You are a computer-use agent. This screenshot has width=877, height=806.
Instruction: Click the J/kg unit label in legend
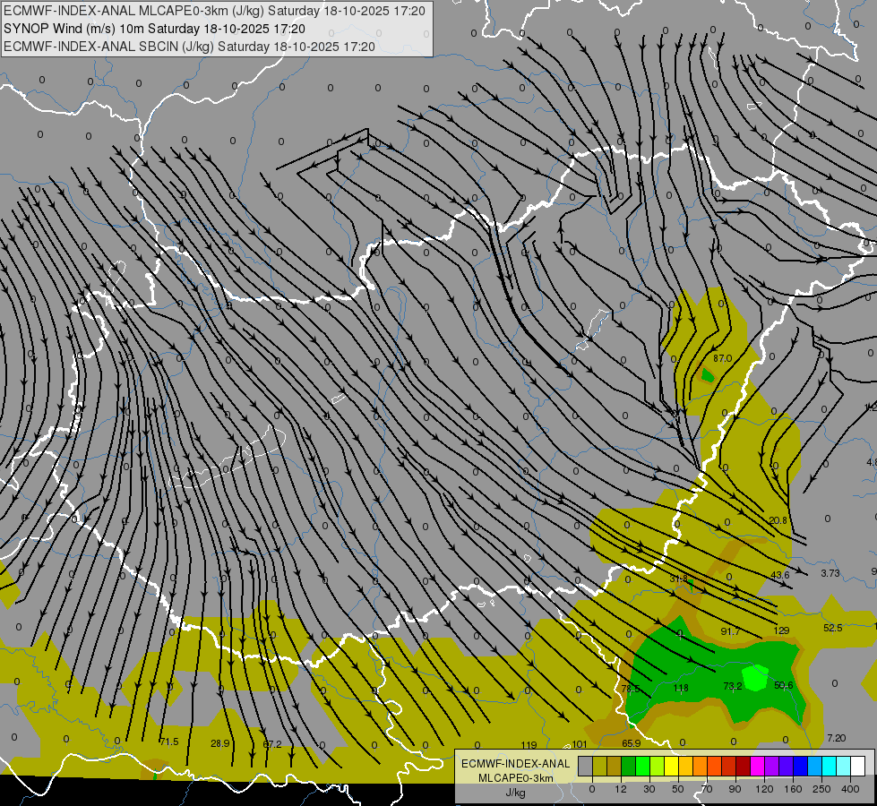point(516,793)
